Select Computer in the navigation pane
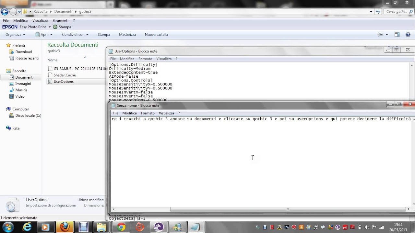415x233 pixels. click(x=21, y=109)
